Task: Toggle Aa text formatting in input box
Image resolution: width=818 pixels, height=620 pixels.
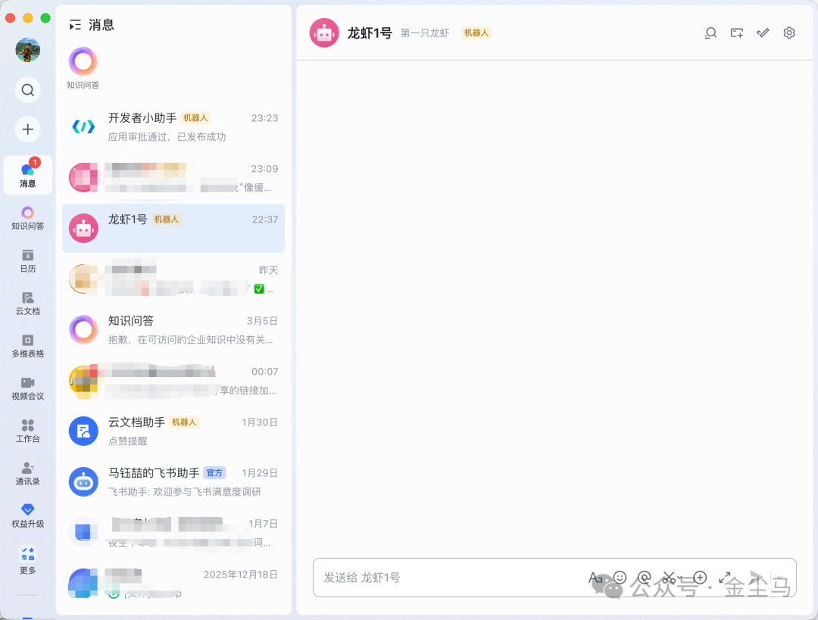Action: (596, 578)
